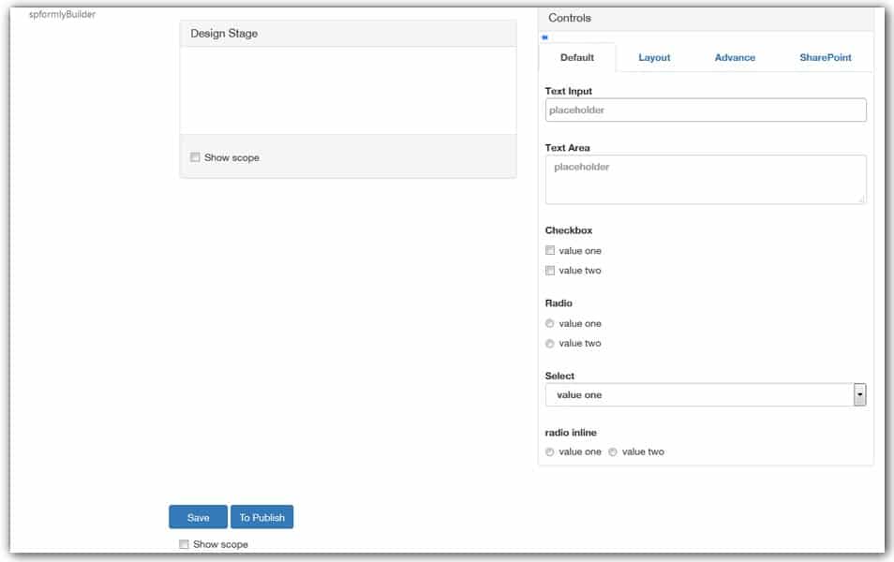This screenshot has height=562, width=894.
Task: Click the To Publish button
Action: click(261, 516)
